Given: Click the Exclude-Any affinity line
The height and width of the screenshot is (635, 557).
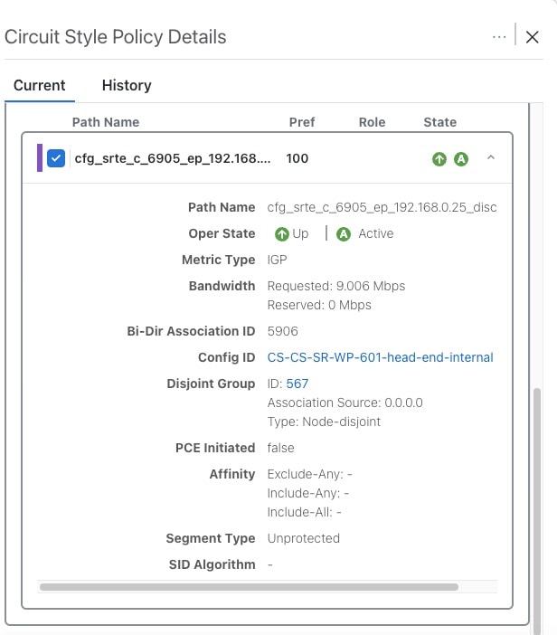Looking at the screenshot, I should 309,474.
